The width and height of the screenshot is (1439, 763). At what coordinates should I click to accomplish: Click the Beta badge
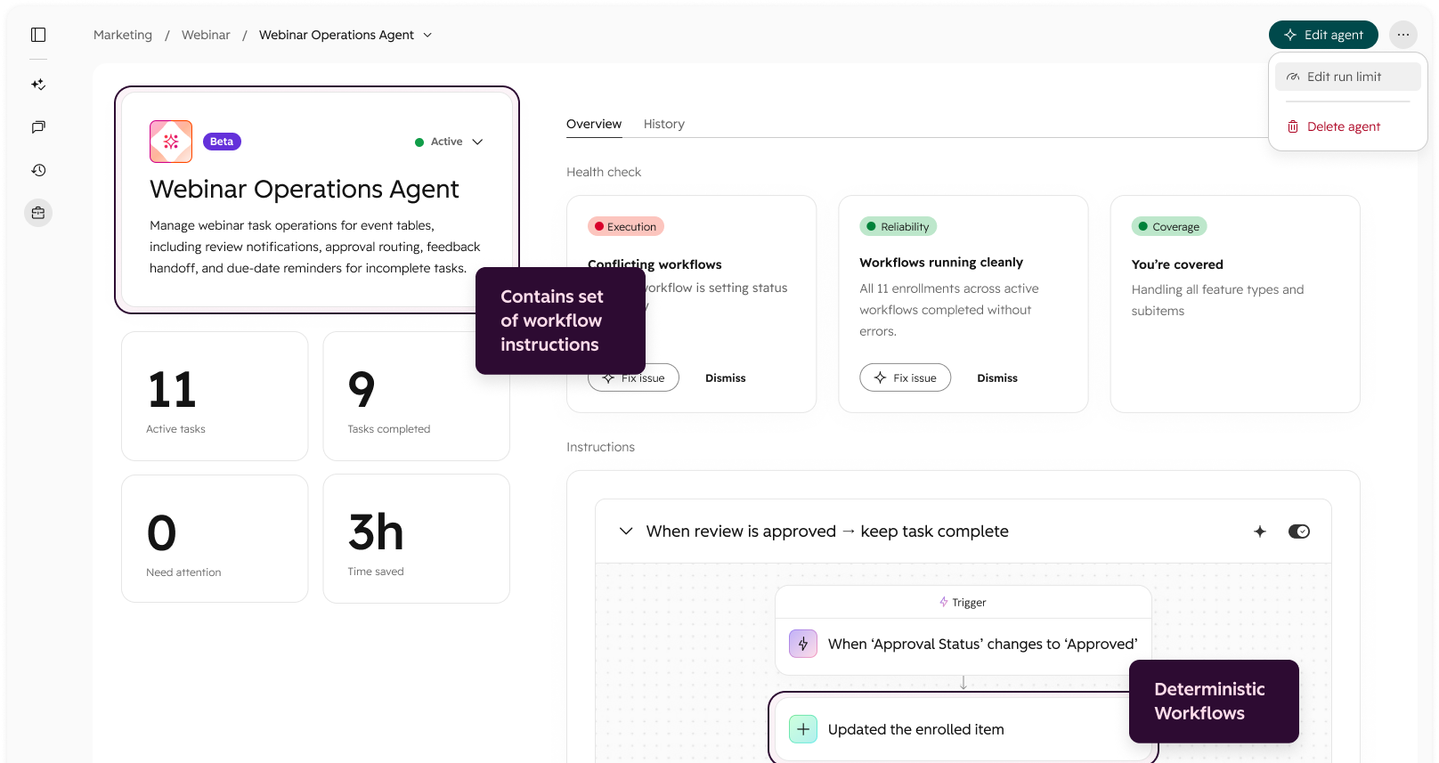[x=222, y=142]
